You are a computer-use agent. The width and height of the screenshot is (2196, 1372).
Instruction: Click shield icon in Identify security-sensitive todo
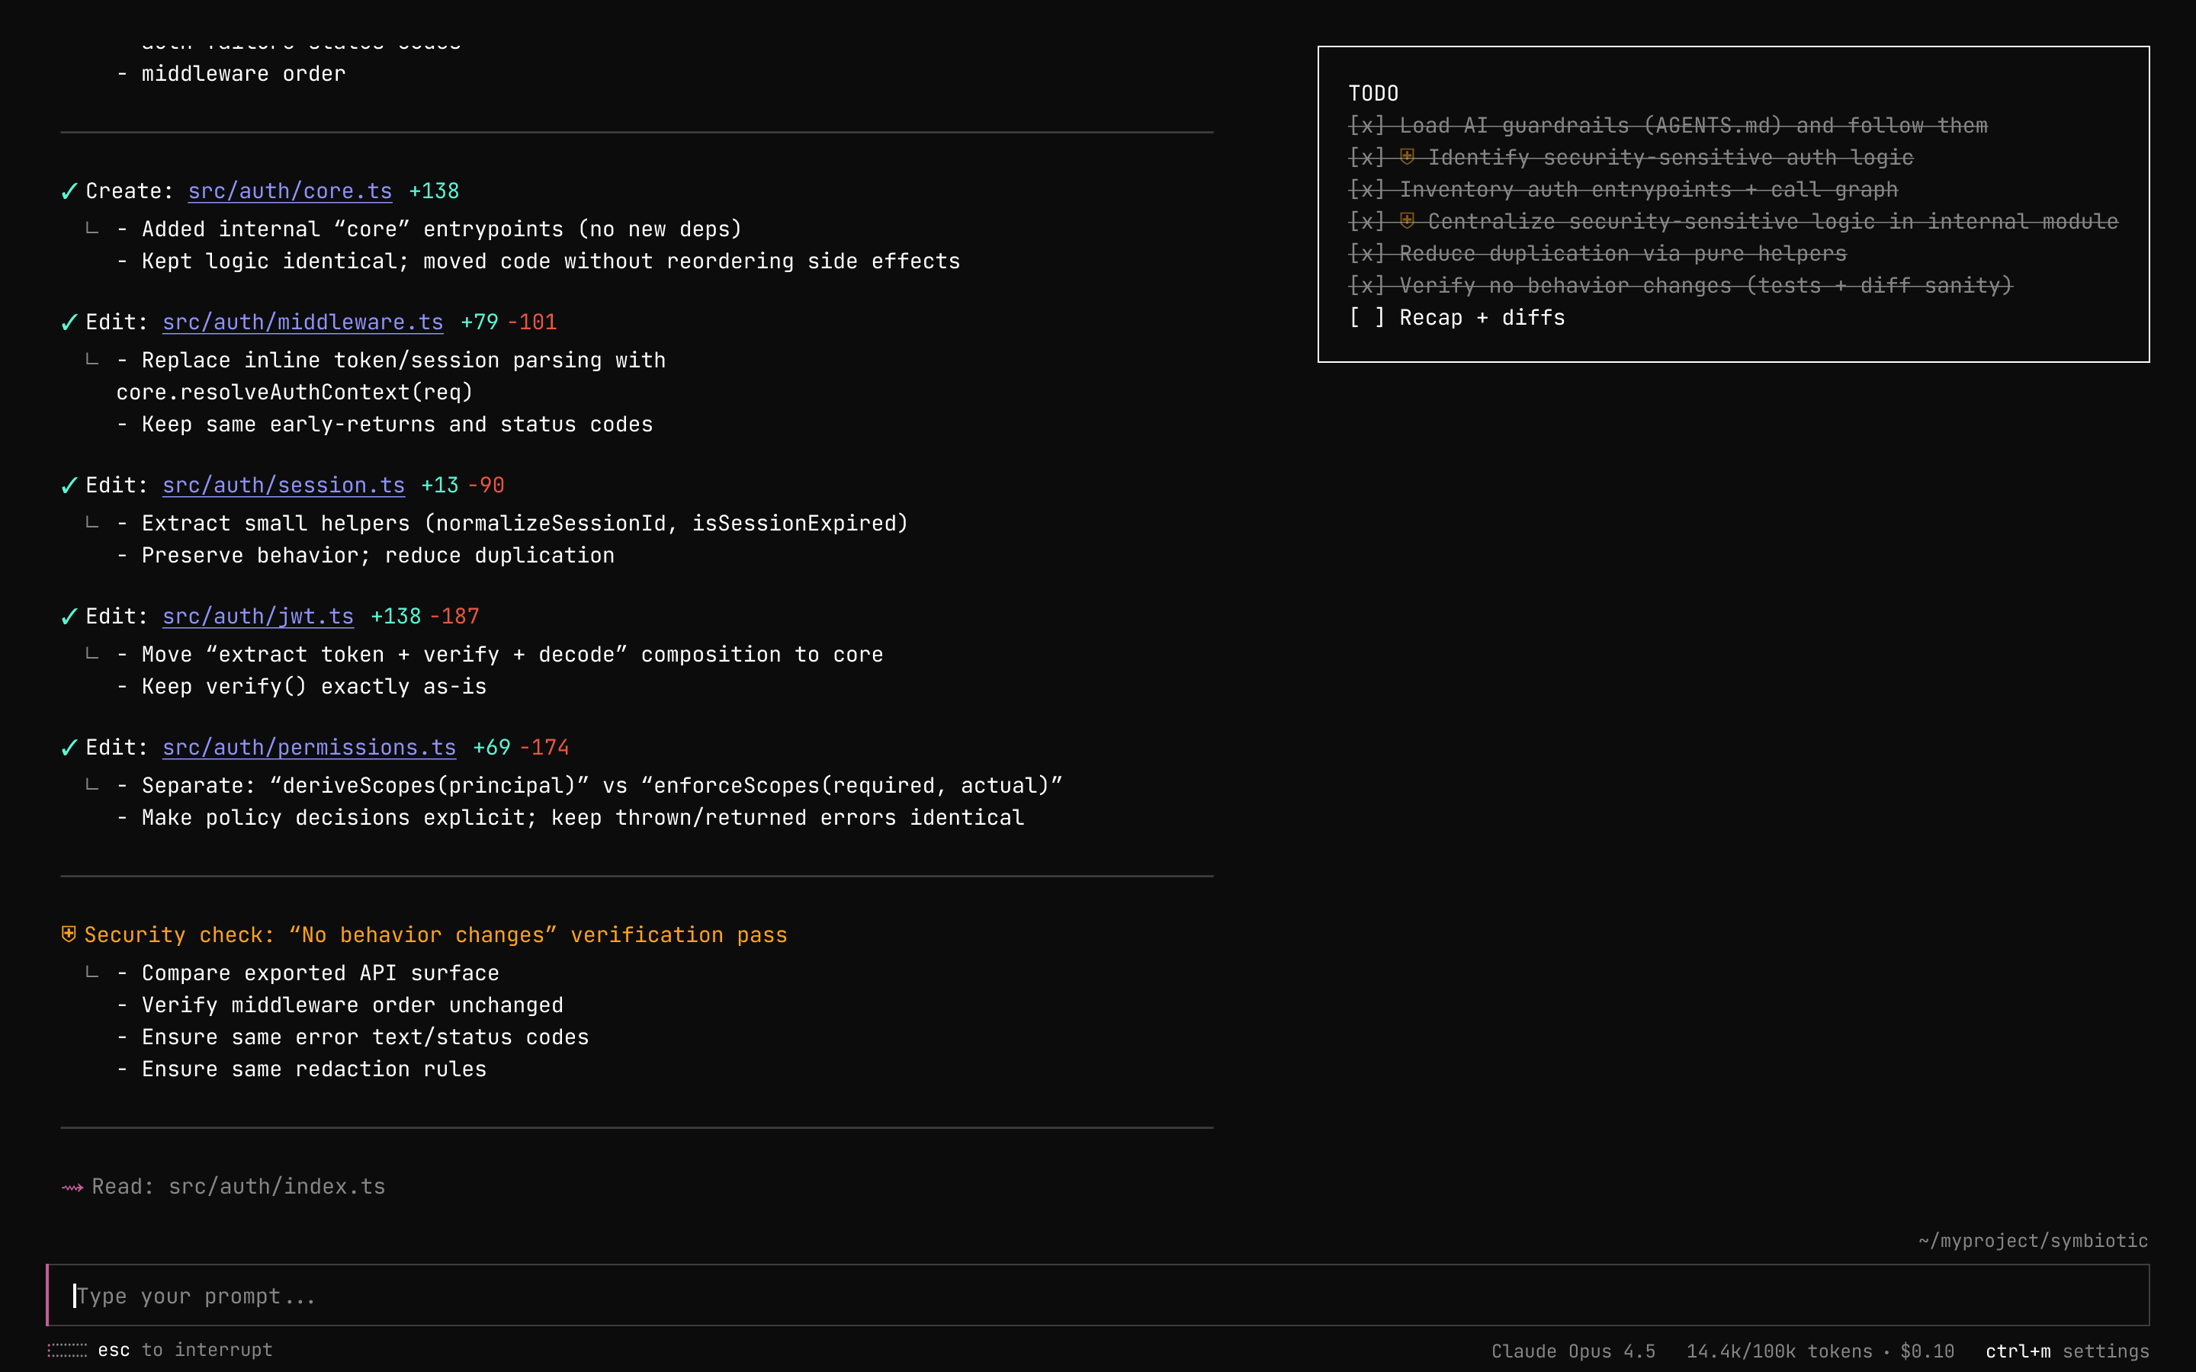(x=1407, y=157)
